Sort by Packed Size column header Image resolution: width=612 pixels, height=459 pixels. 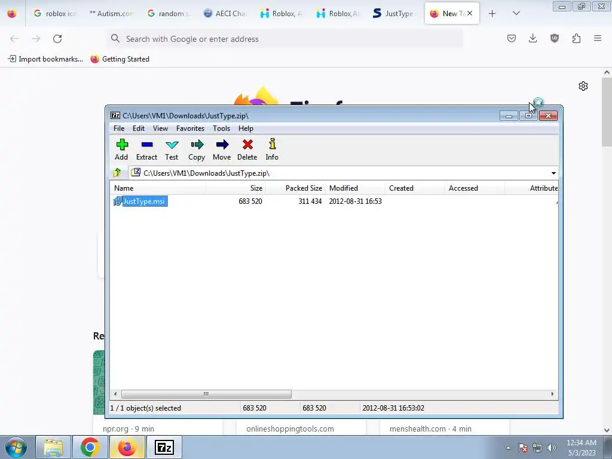click(295, 188)
